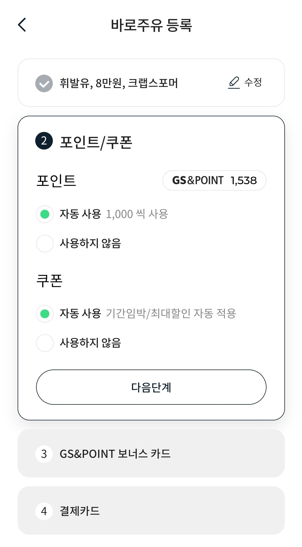Tap the gray completed checkmark icon
The width and height of the screenshot is (302, 547).
(44, 83)
